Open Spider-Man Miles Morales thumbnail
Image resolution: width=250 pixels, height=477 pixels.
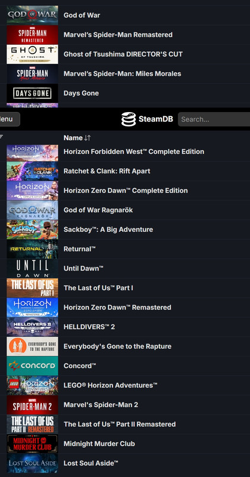click(32, 73)
